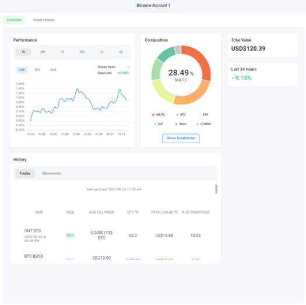Toggle TOTAL VALUE column hide-values eye icon
This screenshot has height=305, width=306.
(176, 212)
